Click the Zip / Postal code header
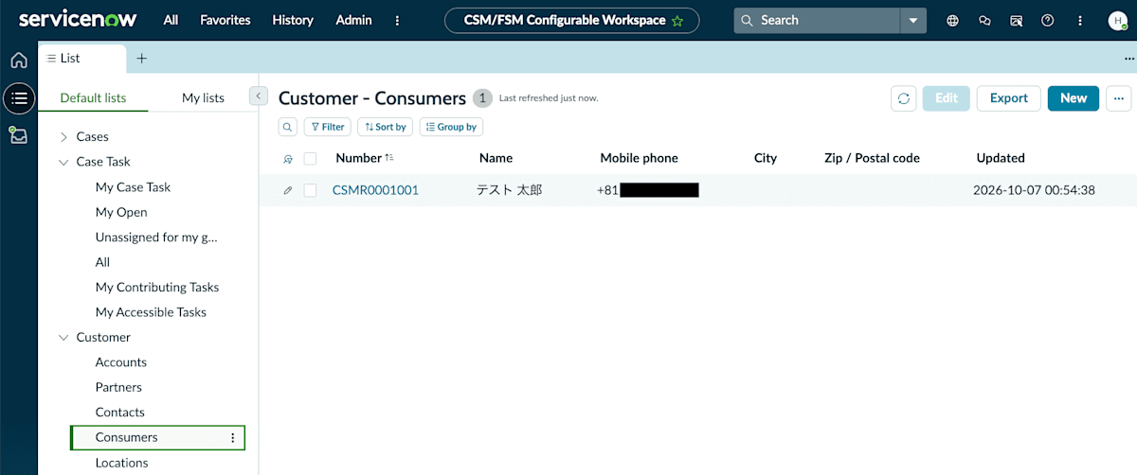Screen dimensions: 1137x475 tap(873, 158)
